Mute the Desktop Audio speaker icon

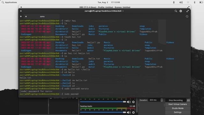(129, 112)
